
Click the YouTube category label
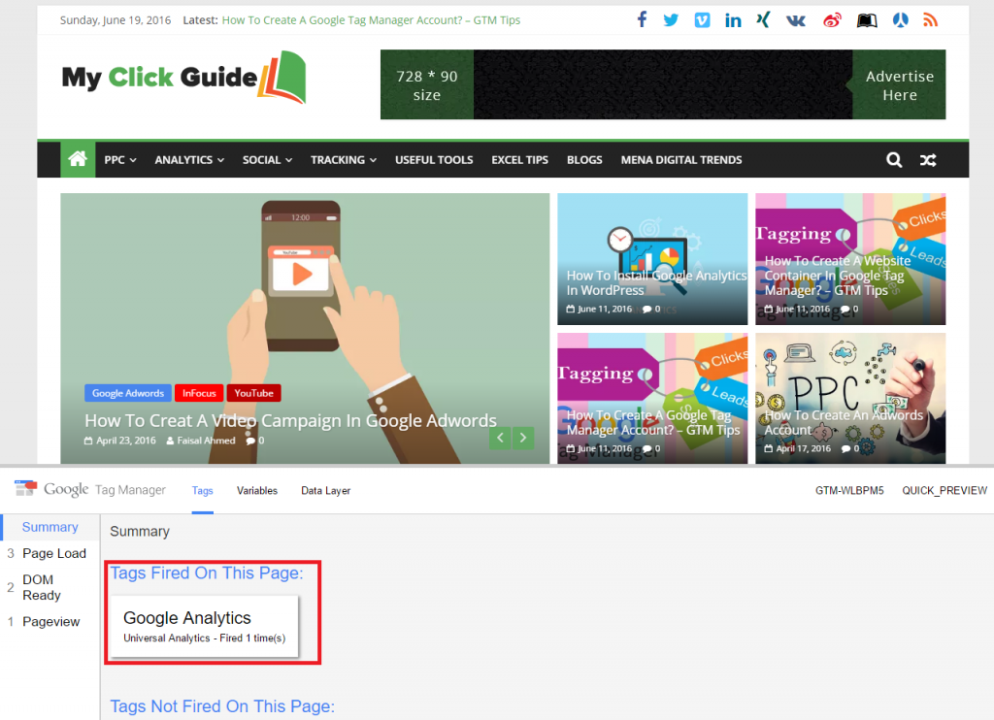coord(253,393)
